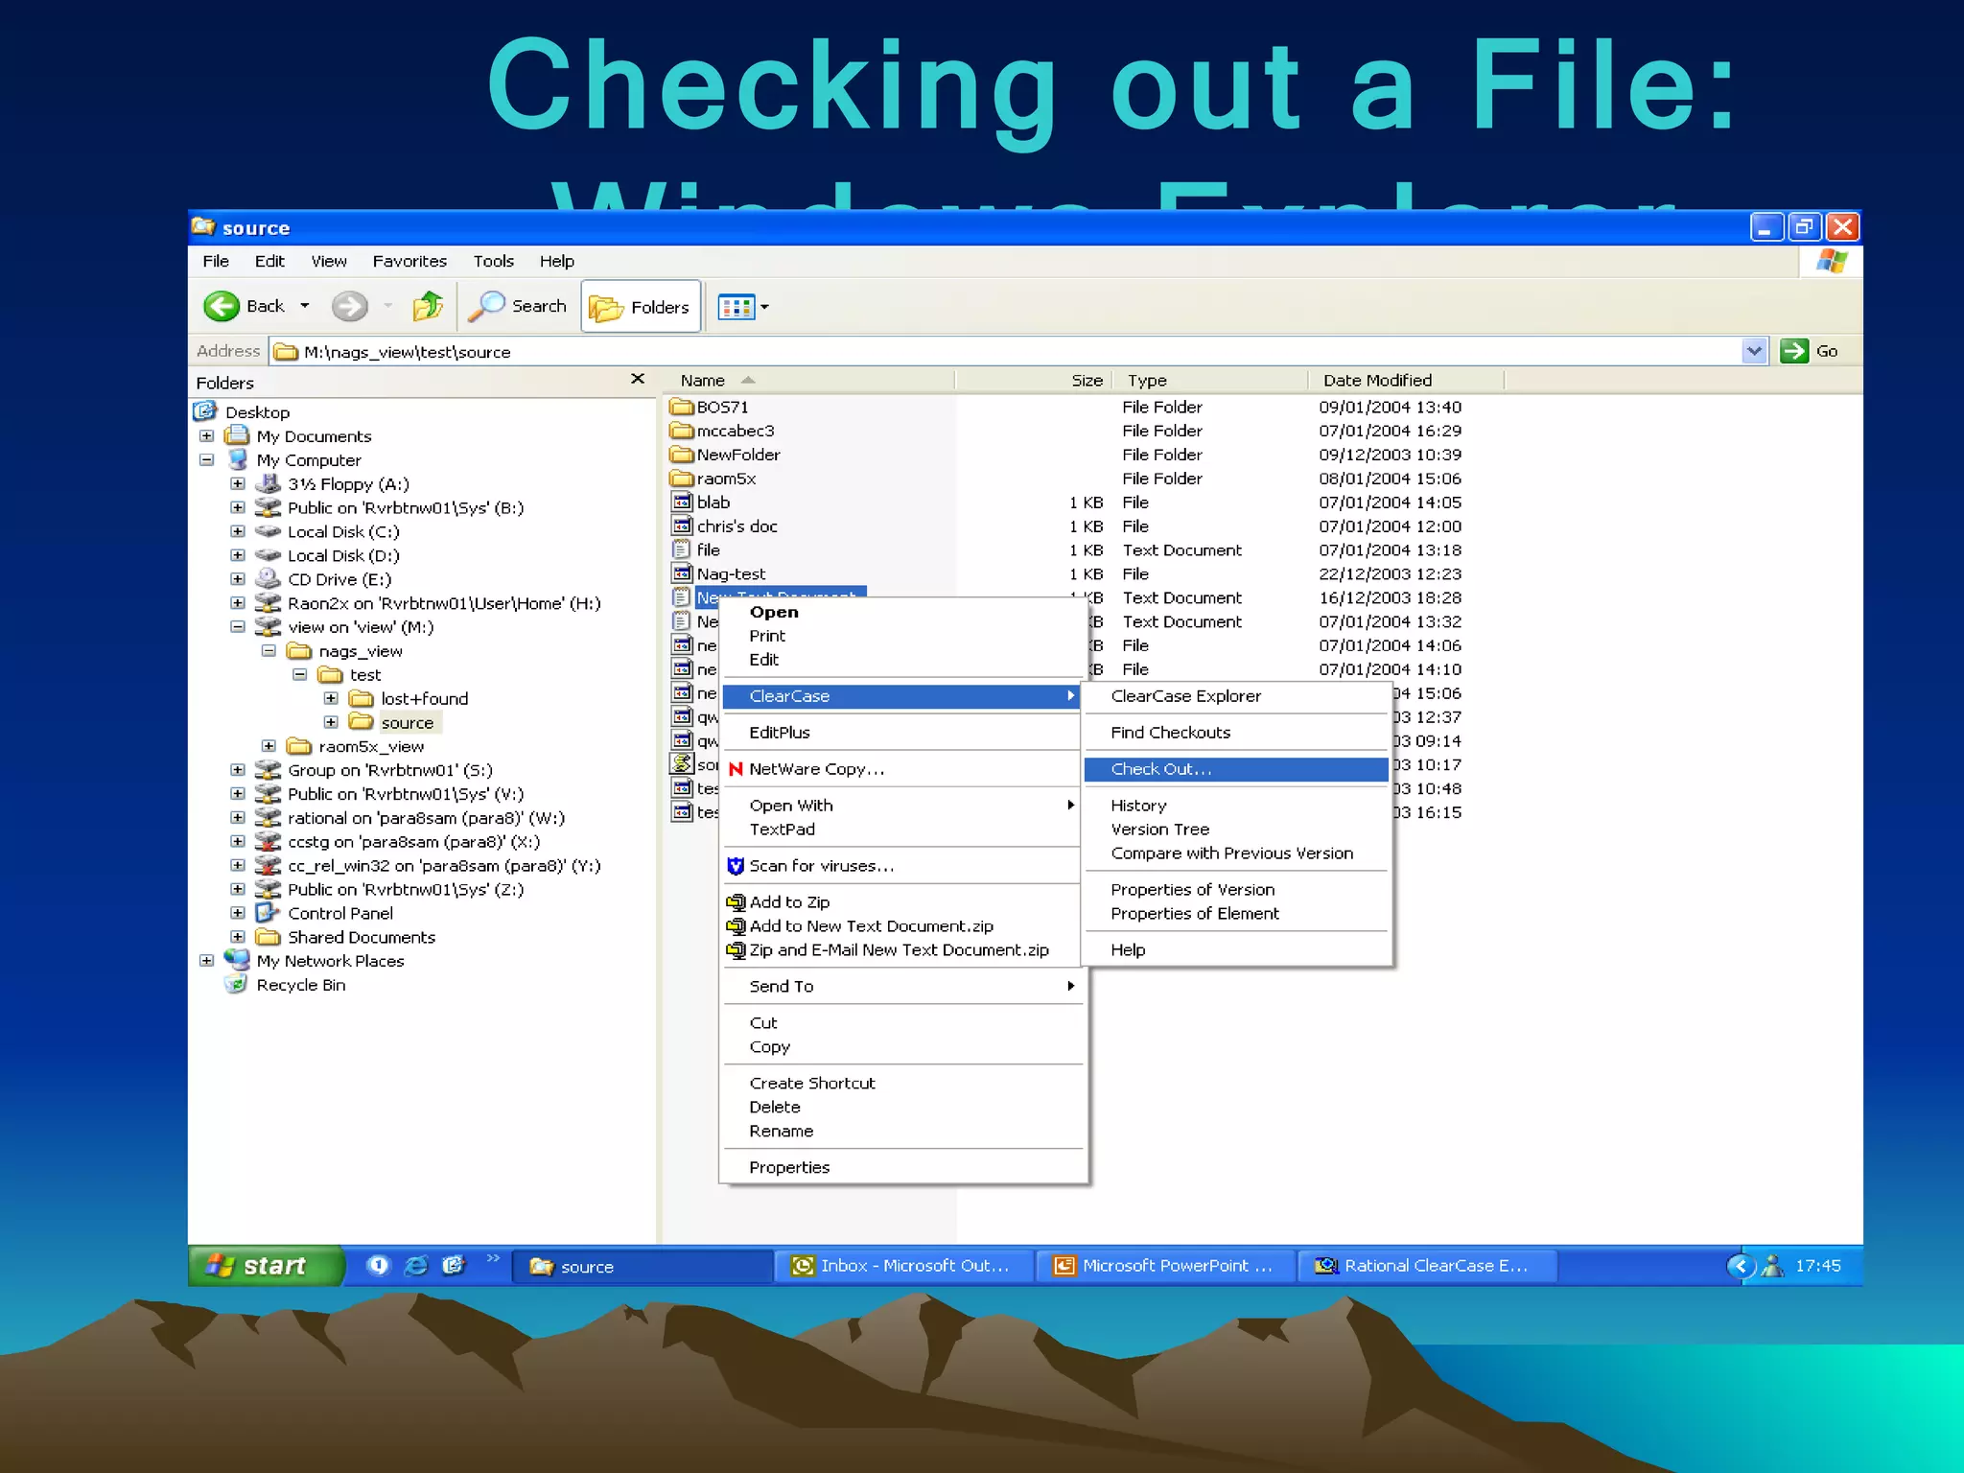Choose NetWare Copy... entry
The height and width of the screenshot is (1473, 1964).
coord(903,769)
